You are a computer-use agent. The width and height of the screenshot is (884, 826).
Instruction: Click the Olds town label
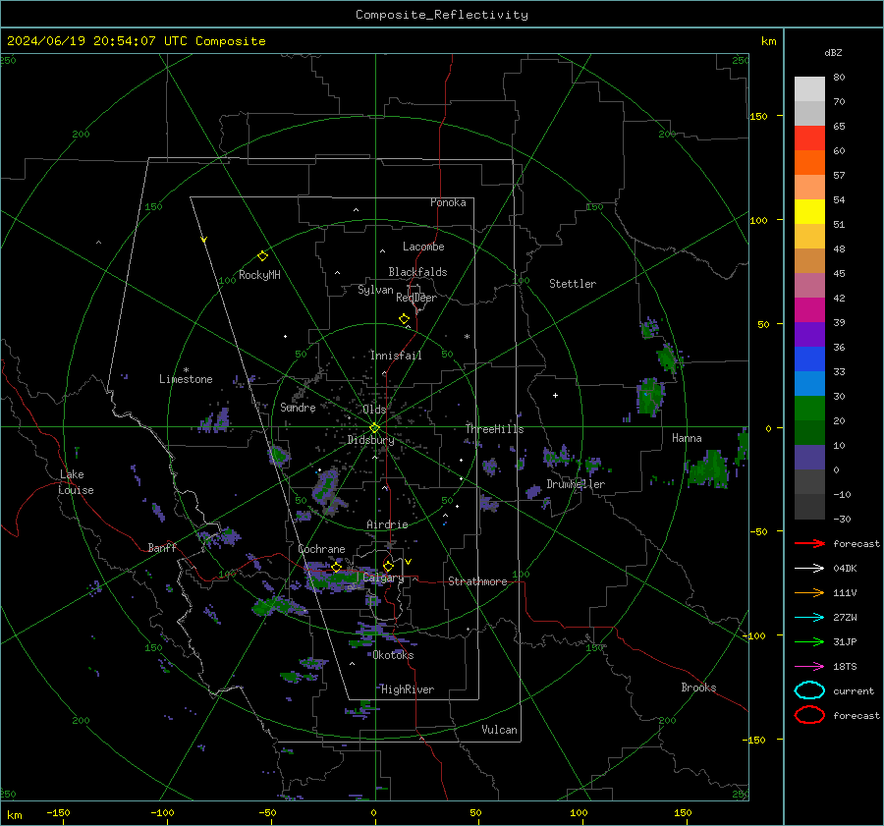pos(374,410)
